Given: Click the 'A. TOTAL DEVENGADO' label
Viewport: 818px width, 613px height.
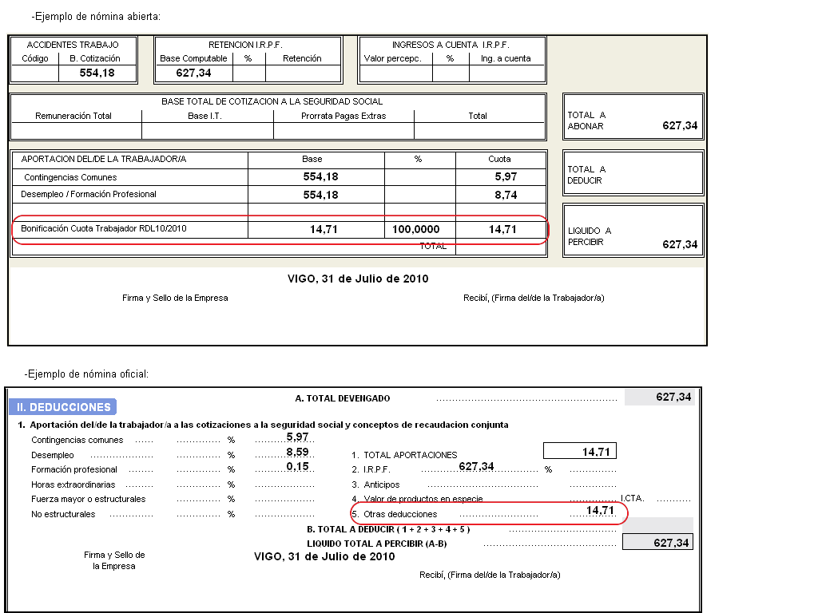Looking at the screenshot, I should click(x=343, y=398).
